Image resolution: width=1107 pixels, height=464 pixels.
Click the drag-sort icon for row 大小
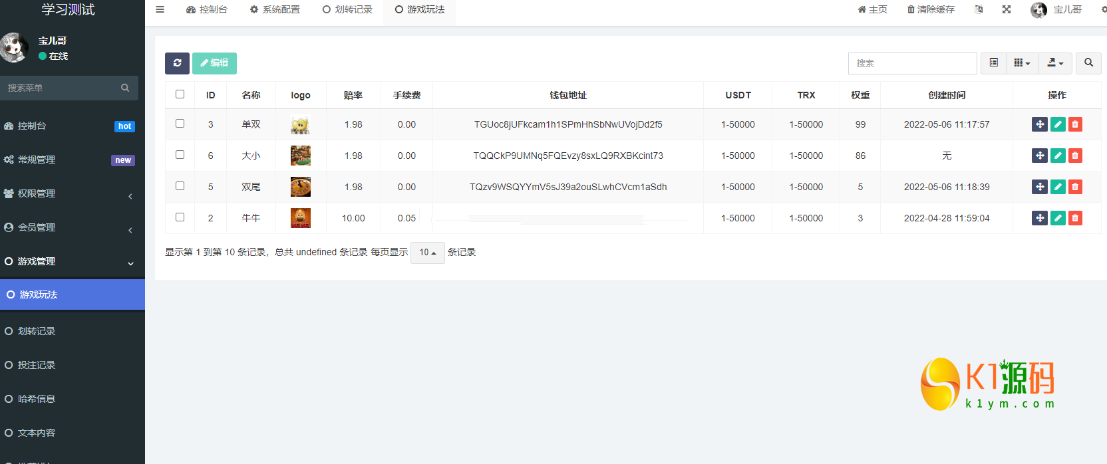coord(1040,156)
